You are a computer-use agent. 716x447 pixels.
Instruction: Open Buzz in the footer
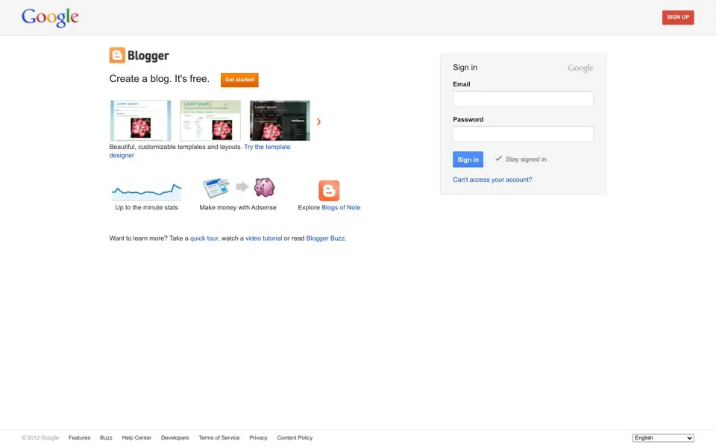pos(106,438)
